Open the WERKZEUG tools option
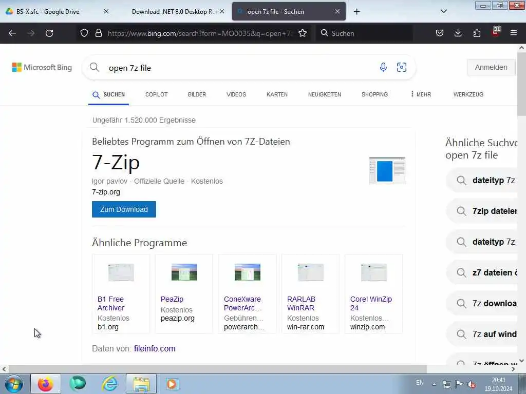This screenshot has height=394, width=526. click(x=468, y=94)
